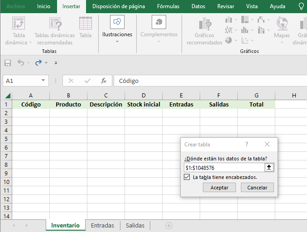This screenshot has width=307, height=232.
Task: Click the lightbulb tell me icon
Action: [301, 6]
